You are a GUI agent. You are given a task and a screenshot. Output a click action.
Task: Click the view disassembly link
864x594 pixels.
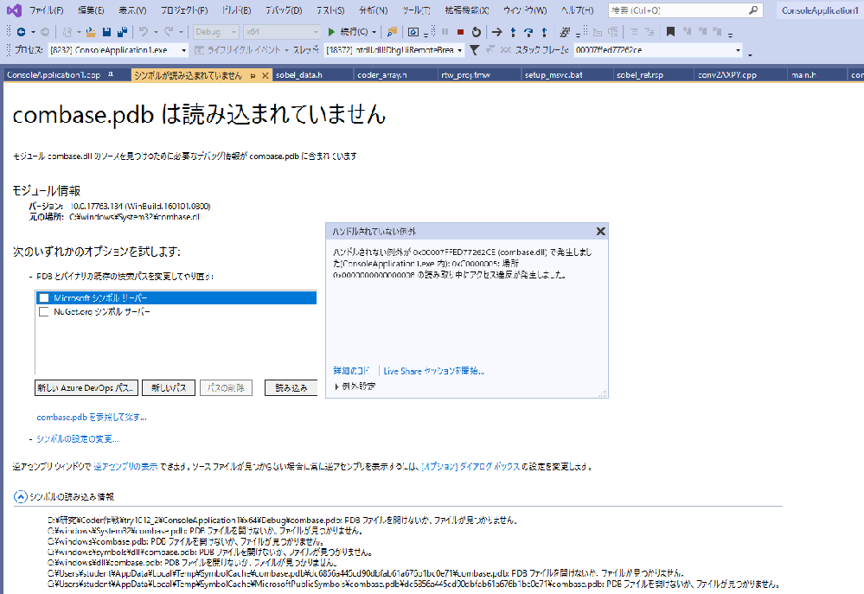125,467
